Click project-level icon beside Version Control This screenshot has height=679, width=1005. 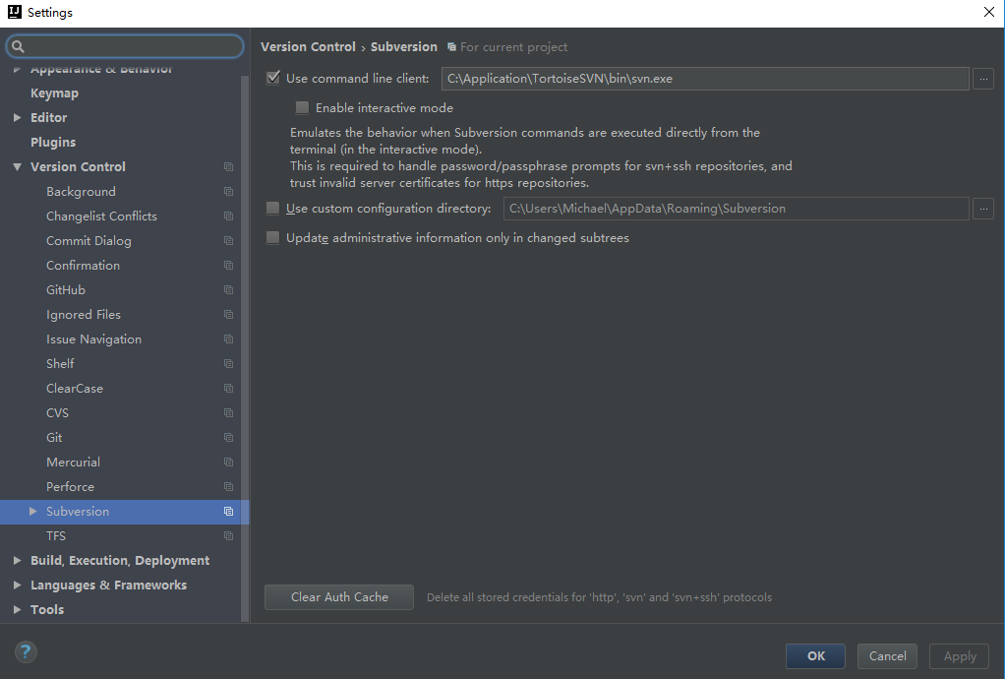pos(228,167)
